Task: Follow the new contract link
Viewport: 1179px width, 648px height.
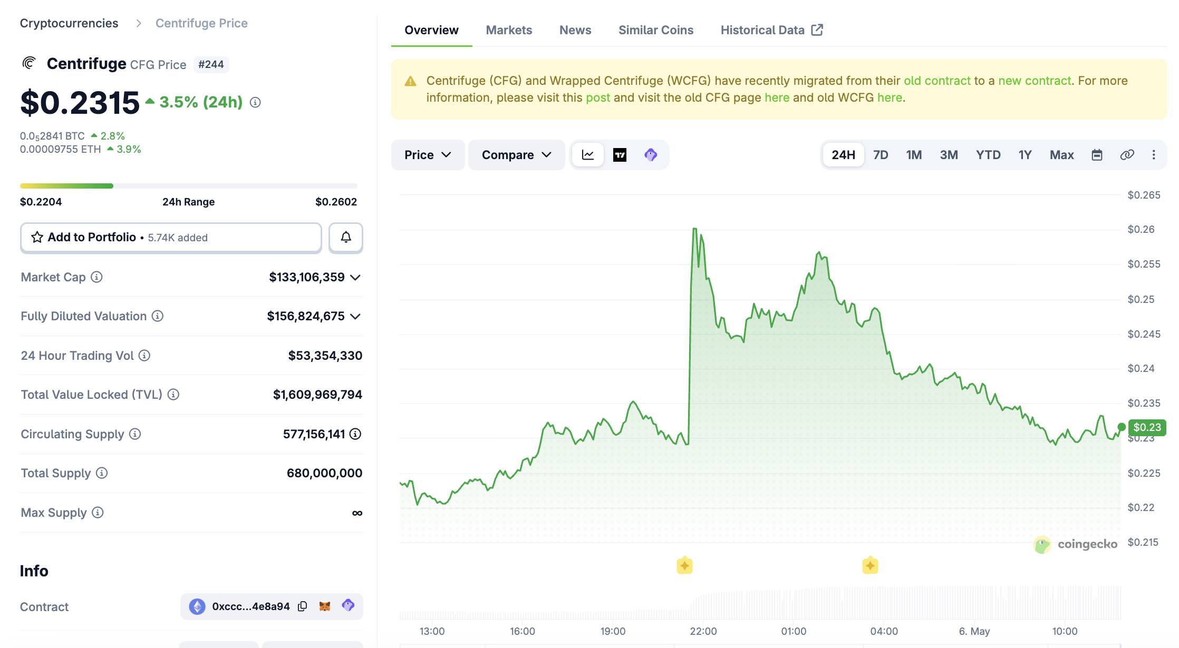Action: tap(1035, 81)
